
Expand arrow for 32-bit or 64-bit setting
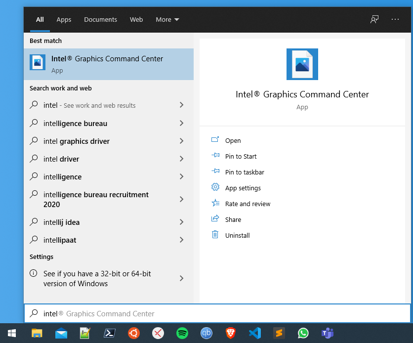pos(181,278)
